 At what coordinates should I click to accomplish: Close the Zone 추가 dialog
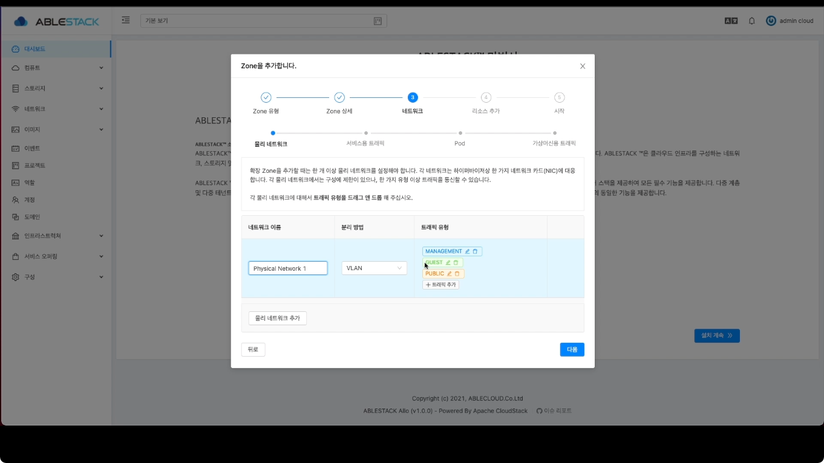(583, 66)
